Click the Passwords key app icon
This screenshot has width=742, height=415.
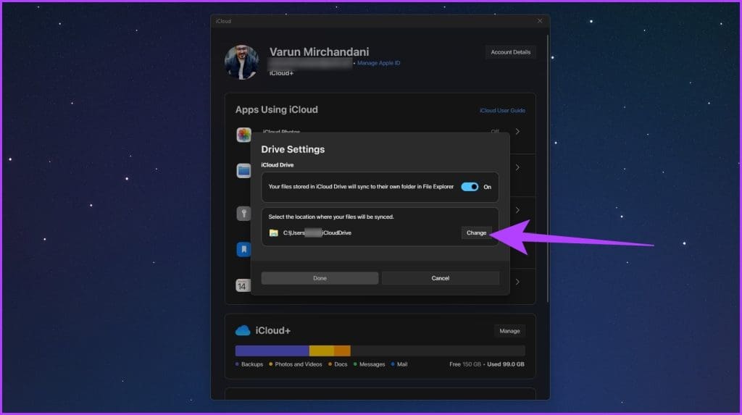point(243,214)
